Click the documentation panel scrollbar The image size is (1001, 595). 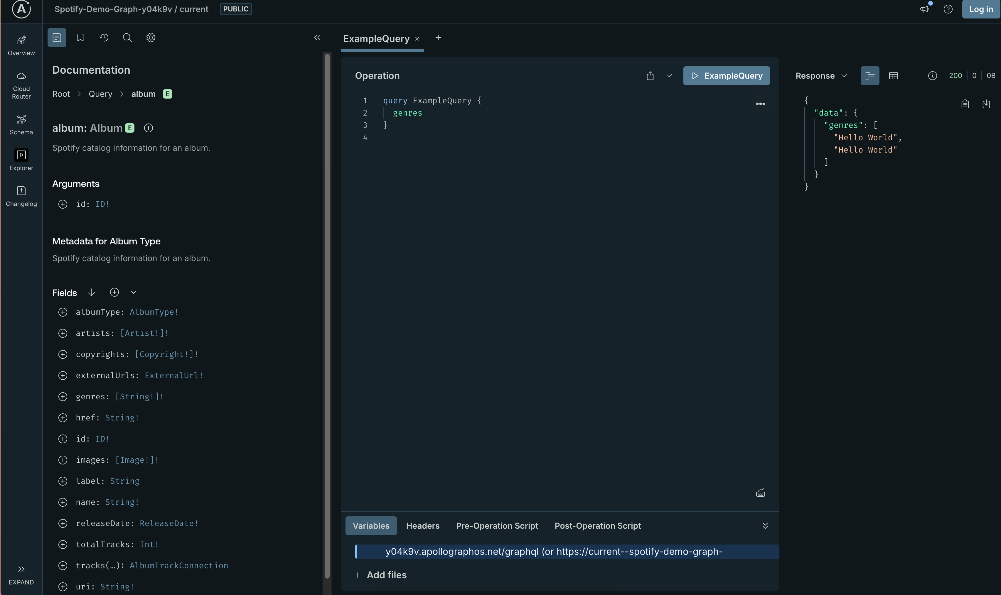click(x=327, y=316)
